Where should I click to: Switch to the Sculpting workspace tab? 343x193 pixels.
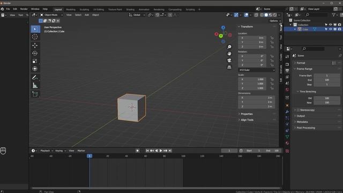tap(84, 10)
